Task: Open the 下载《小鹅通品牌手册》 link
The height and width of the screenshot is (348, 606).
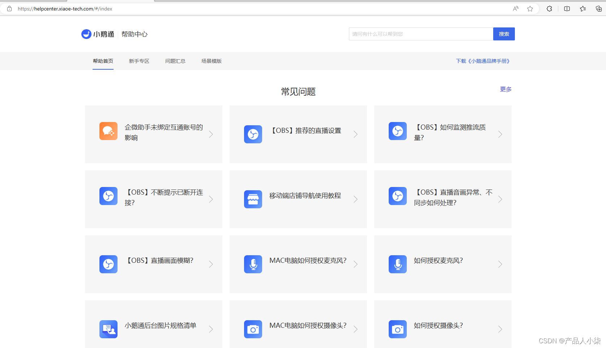Action: pyautogui.click(x=483, y=61)
